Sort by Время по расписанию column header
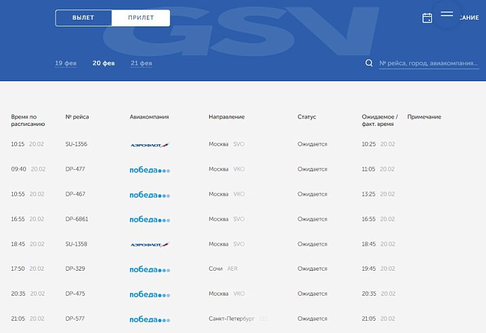486x333 pixels. (x=28, y=120)
